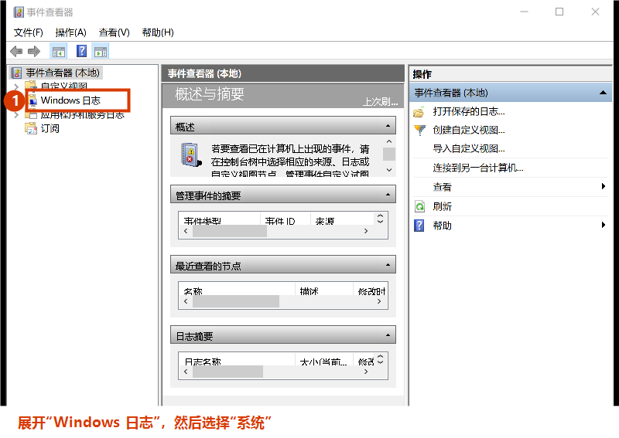Click the 概述 text scroll up arrow
Image resolution: width=619 pixels, height=438 pixels.
pyautogui.click(x=389, y=141)
